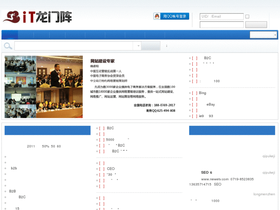
Task: Open the conference photo collage banner
Action: coord(44,87)
